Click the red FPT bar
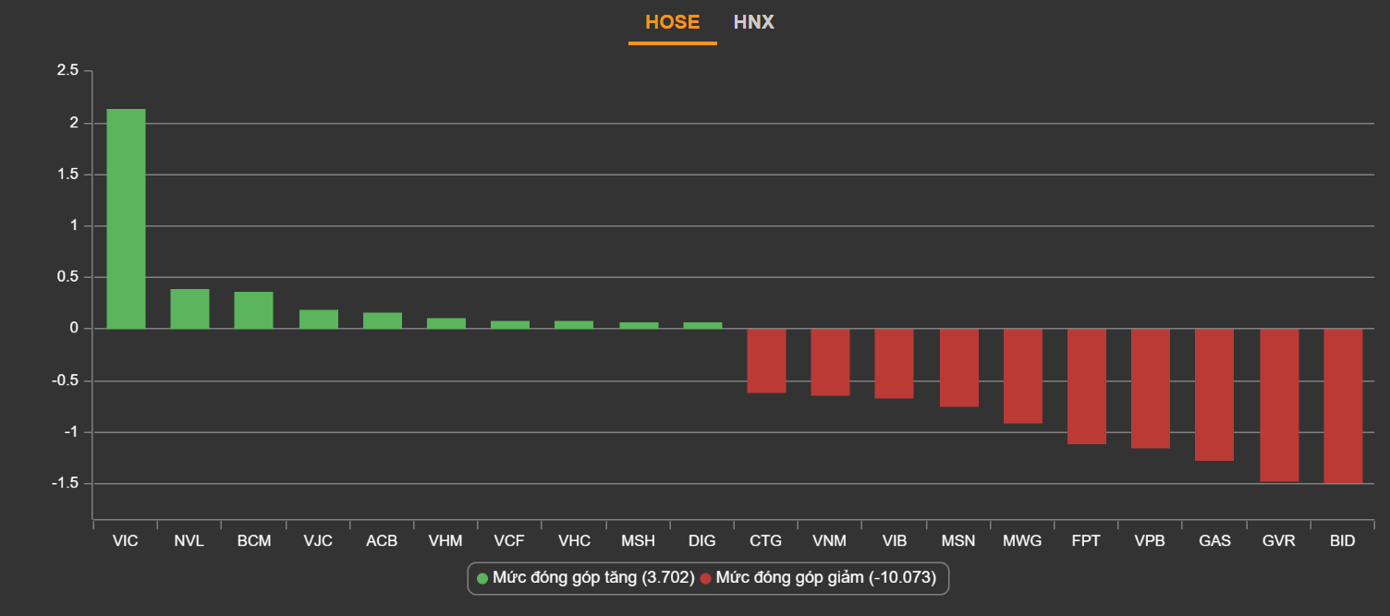The width and height of the screenshot is (1390, 616). coord(1086,386)
